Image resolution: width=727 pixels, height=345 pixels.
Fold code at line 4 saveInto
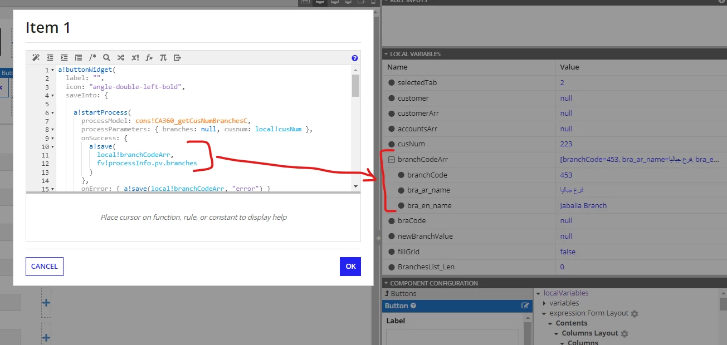[x=52, y=96]
